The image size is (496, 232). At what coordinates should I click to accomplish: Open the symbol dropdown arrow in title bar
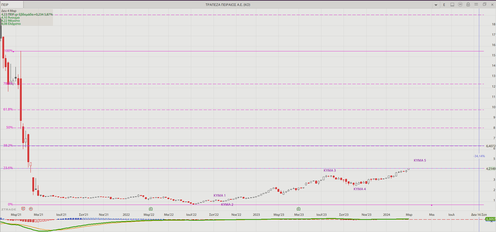pyautogui.click(x=436, y=5)
